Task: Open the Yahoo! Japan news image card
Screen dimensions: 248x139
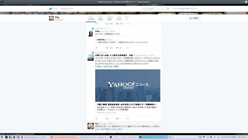Action: pos(127,86)
